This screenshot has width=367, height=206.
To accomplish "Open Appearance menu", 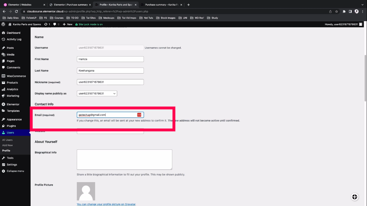I will (14, 119).
